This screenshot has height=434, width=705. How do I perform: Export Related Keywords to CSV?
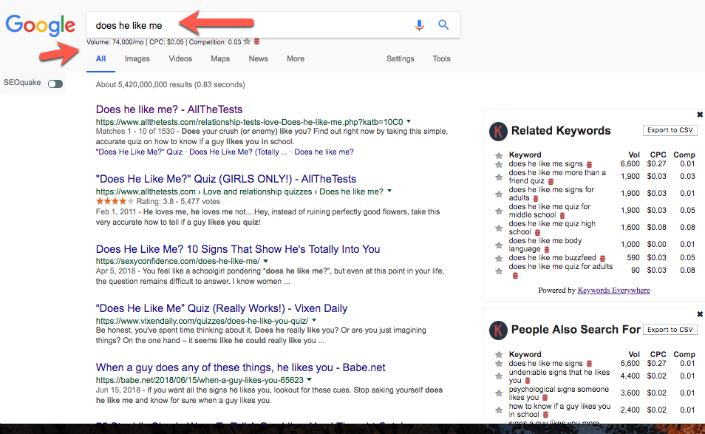click(670, 130)
